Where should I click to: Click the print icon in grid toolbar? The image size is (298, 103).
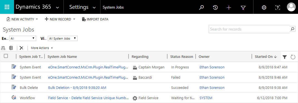[3, 48]
